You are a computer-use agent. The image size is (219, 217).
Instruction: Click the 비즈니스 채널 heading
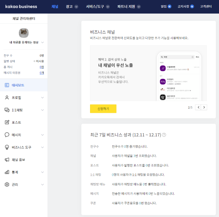coord(102,32)
